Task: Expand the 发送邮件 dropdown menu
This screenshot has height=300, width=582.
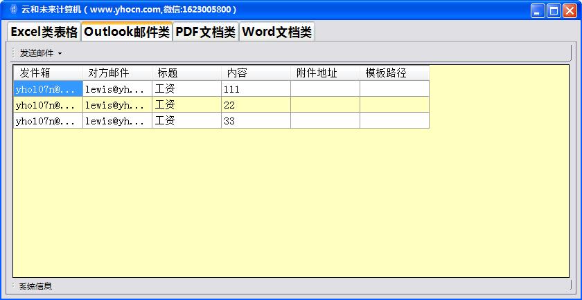Action: [41, 53]
